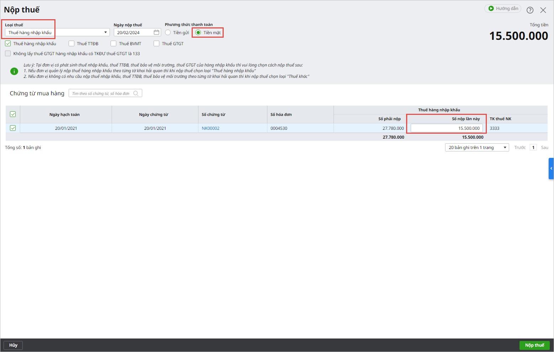Toggle the select-all checkbox in table header
554x352 pixels.
point(13,114)
